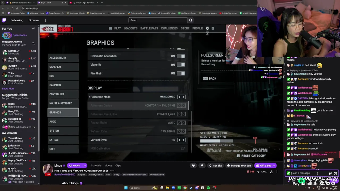Open stream three-dot options menu
The image size is (340, 191).
click(277, 172)
